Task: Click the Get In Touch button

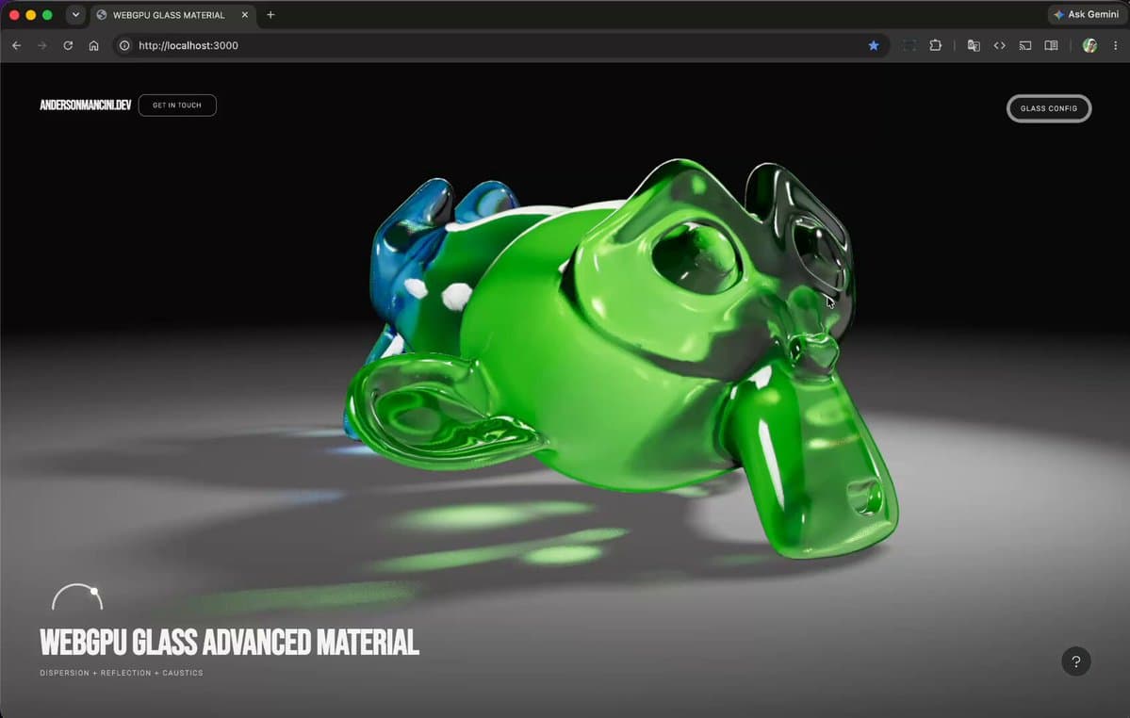Action: tap(177, 106)
